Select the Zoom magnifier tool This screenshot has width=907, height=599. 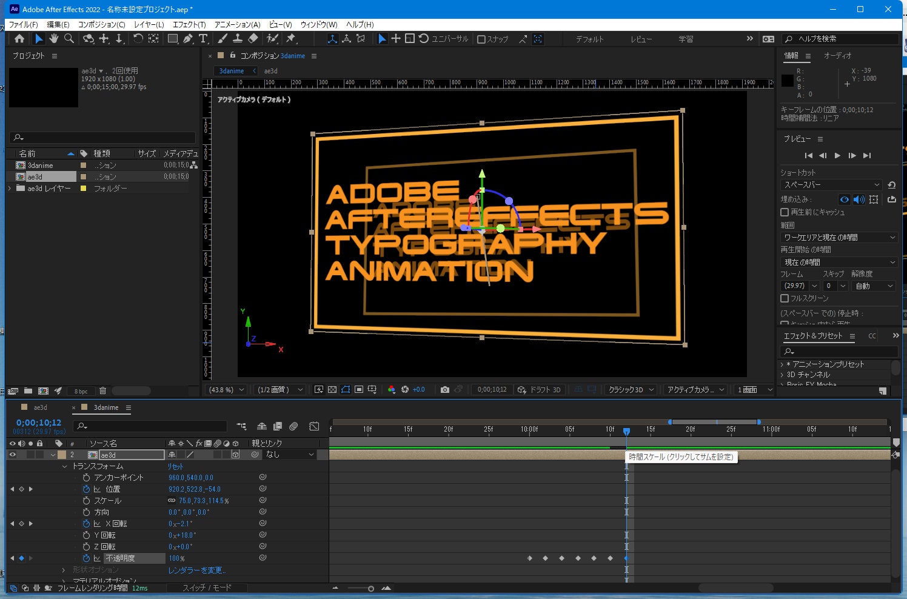69,38
